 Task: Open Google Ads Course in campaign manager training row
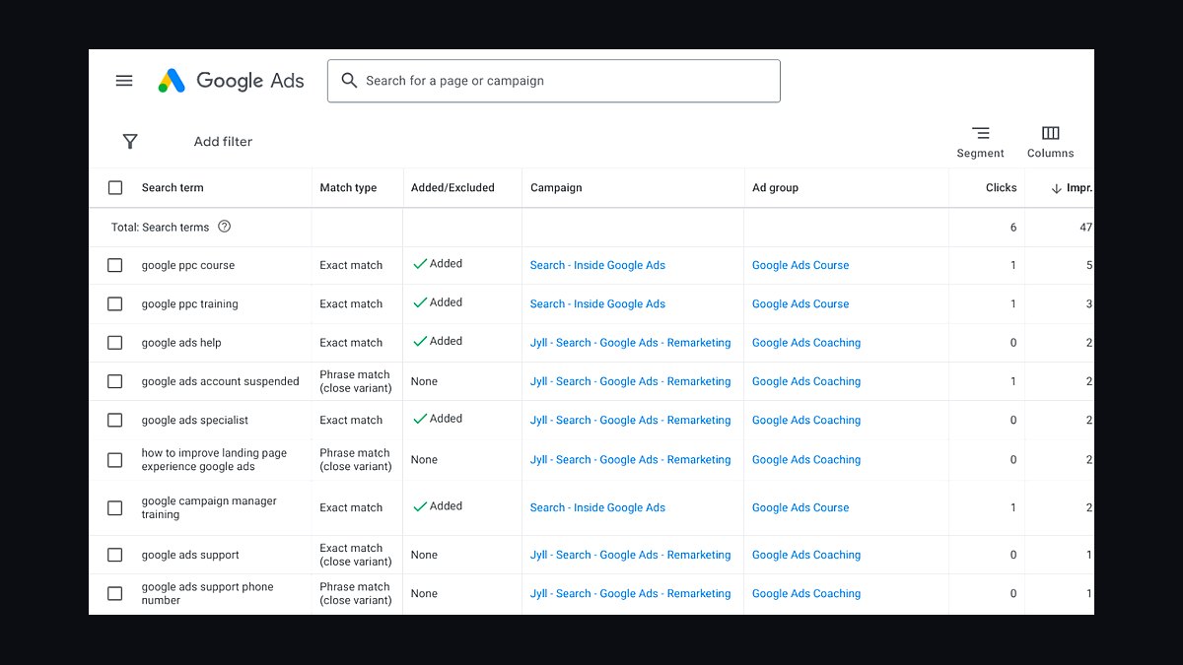(800, 507)
